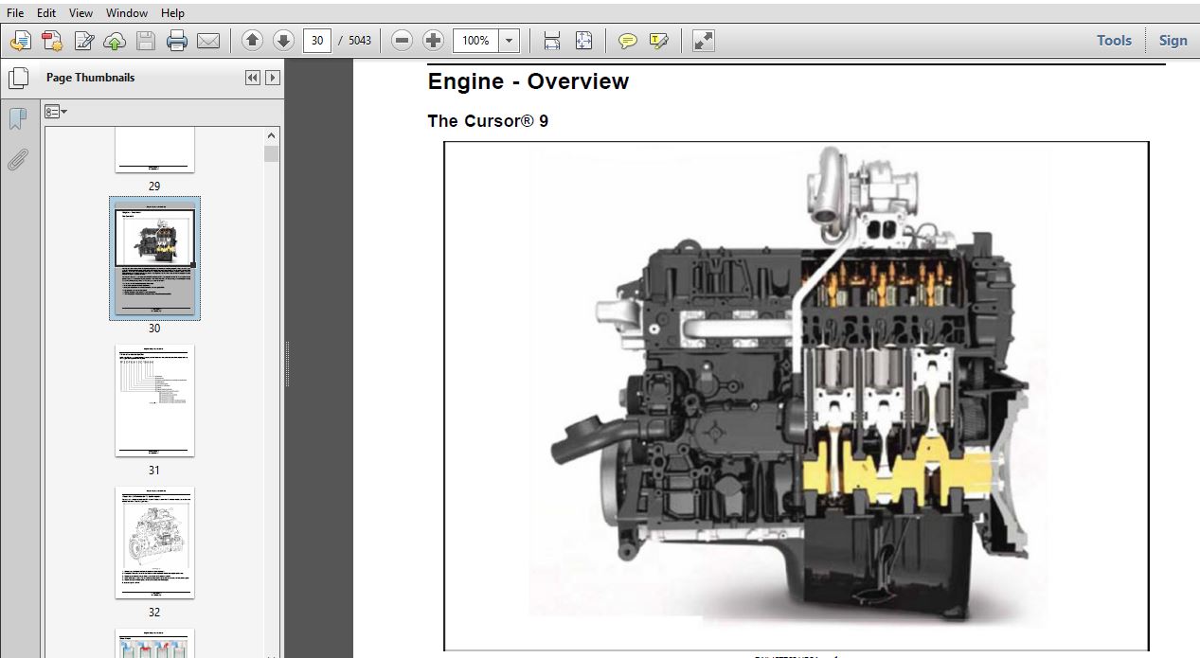Image resolution: width=1200 pixels, height=658 pixels.
Task: Click the single-arrow panel button
Action: [273, 78]
